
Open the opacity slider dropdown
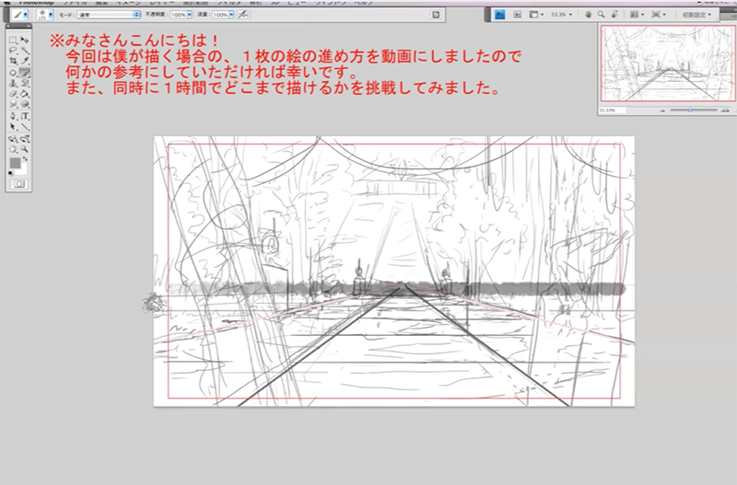[x=190, y=15]
